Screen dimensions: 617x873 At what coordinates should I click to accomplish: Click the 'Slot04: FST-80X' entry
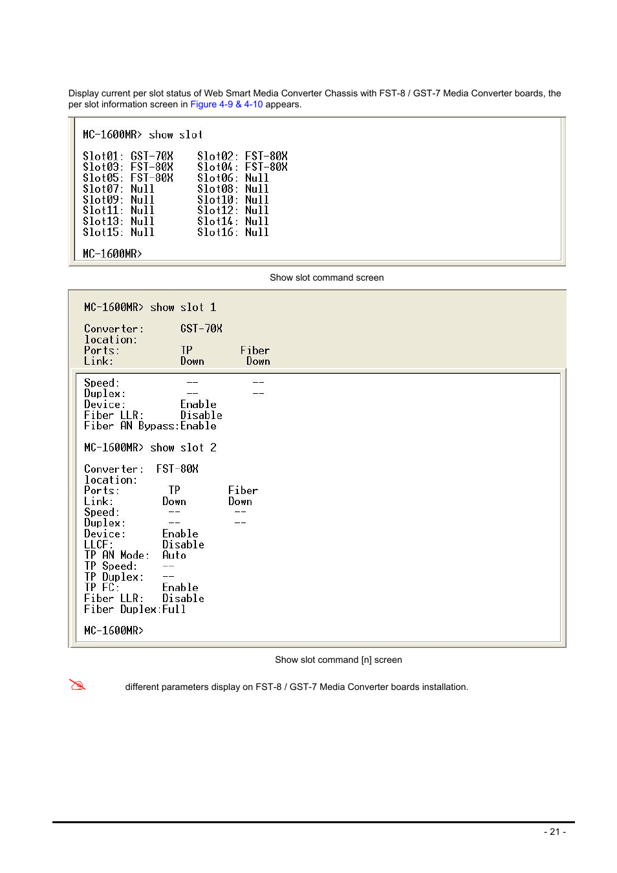(x=243, y=167)
